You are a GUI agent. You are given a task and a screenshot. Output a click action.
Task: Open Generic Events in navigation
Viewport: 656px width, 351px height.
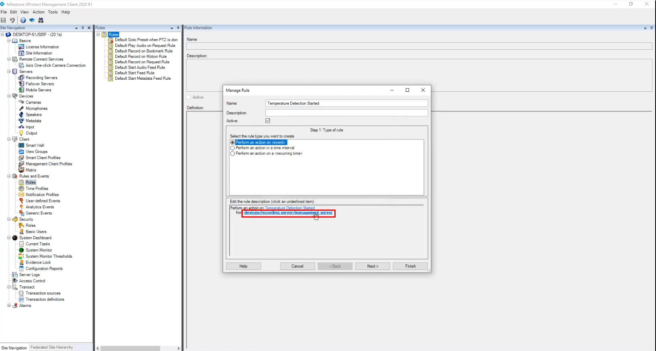pos(39,213)
